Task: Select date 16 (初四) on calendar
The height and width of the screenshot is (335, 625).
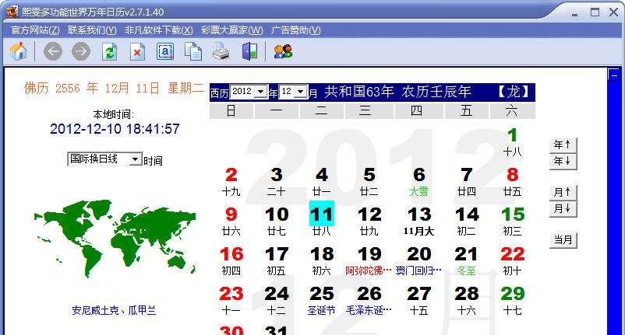Action: [231, 254]
